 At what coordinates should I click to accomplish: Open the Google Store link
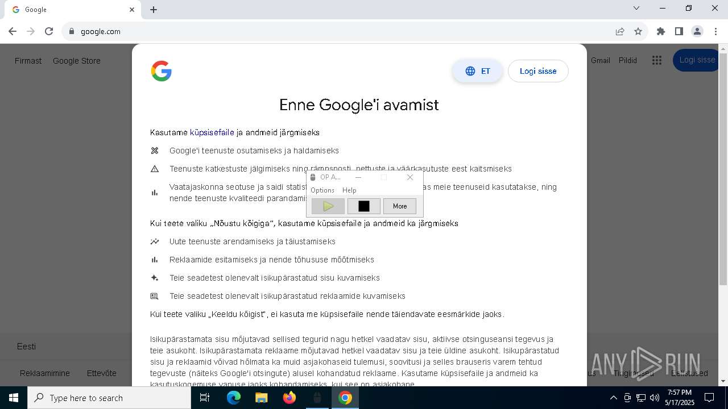click(77, 61)
